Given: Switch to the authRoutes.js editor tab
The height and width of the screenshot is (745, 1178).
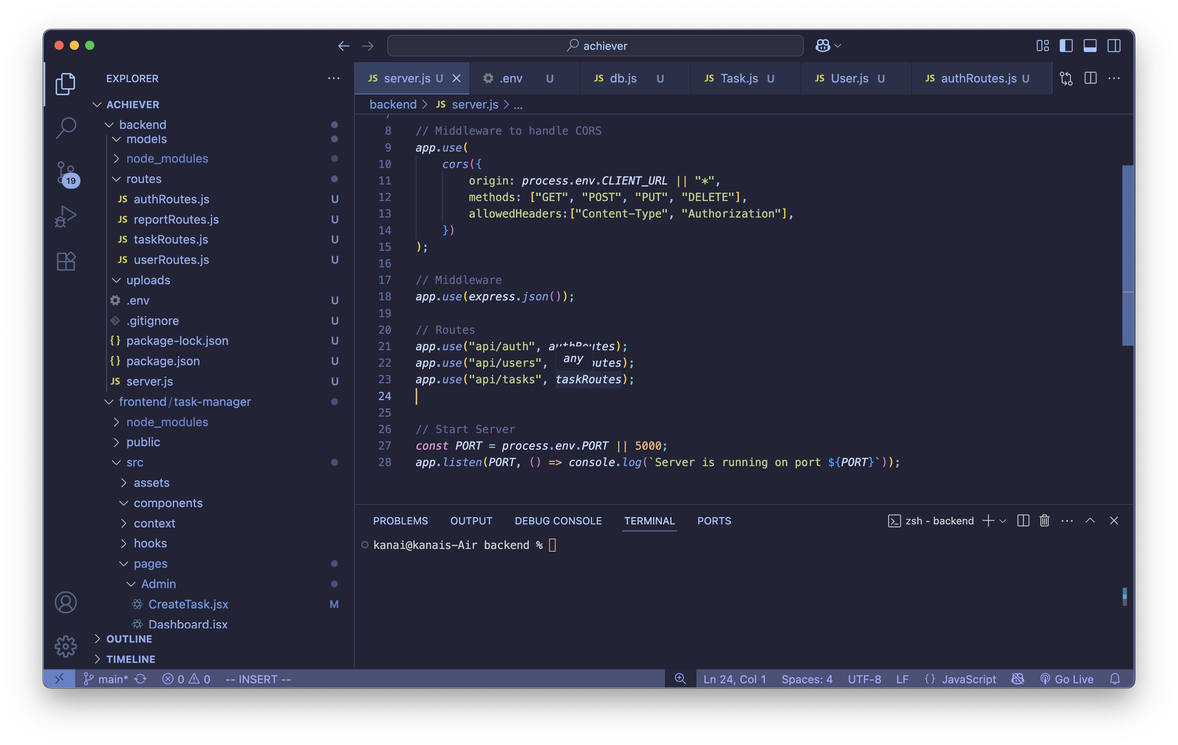Looking at the screenshot, I should [x=978, y=78].
